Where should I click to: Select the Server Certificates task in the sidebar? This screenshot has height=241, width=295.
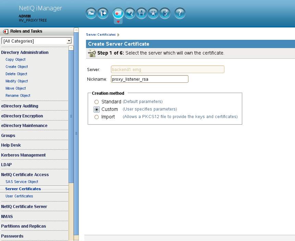23,189
